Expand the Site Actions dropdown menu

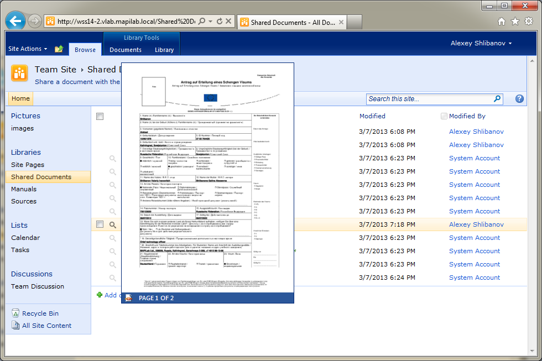[28, 49]
